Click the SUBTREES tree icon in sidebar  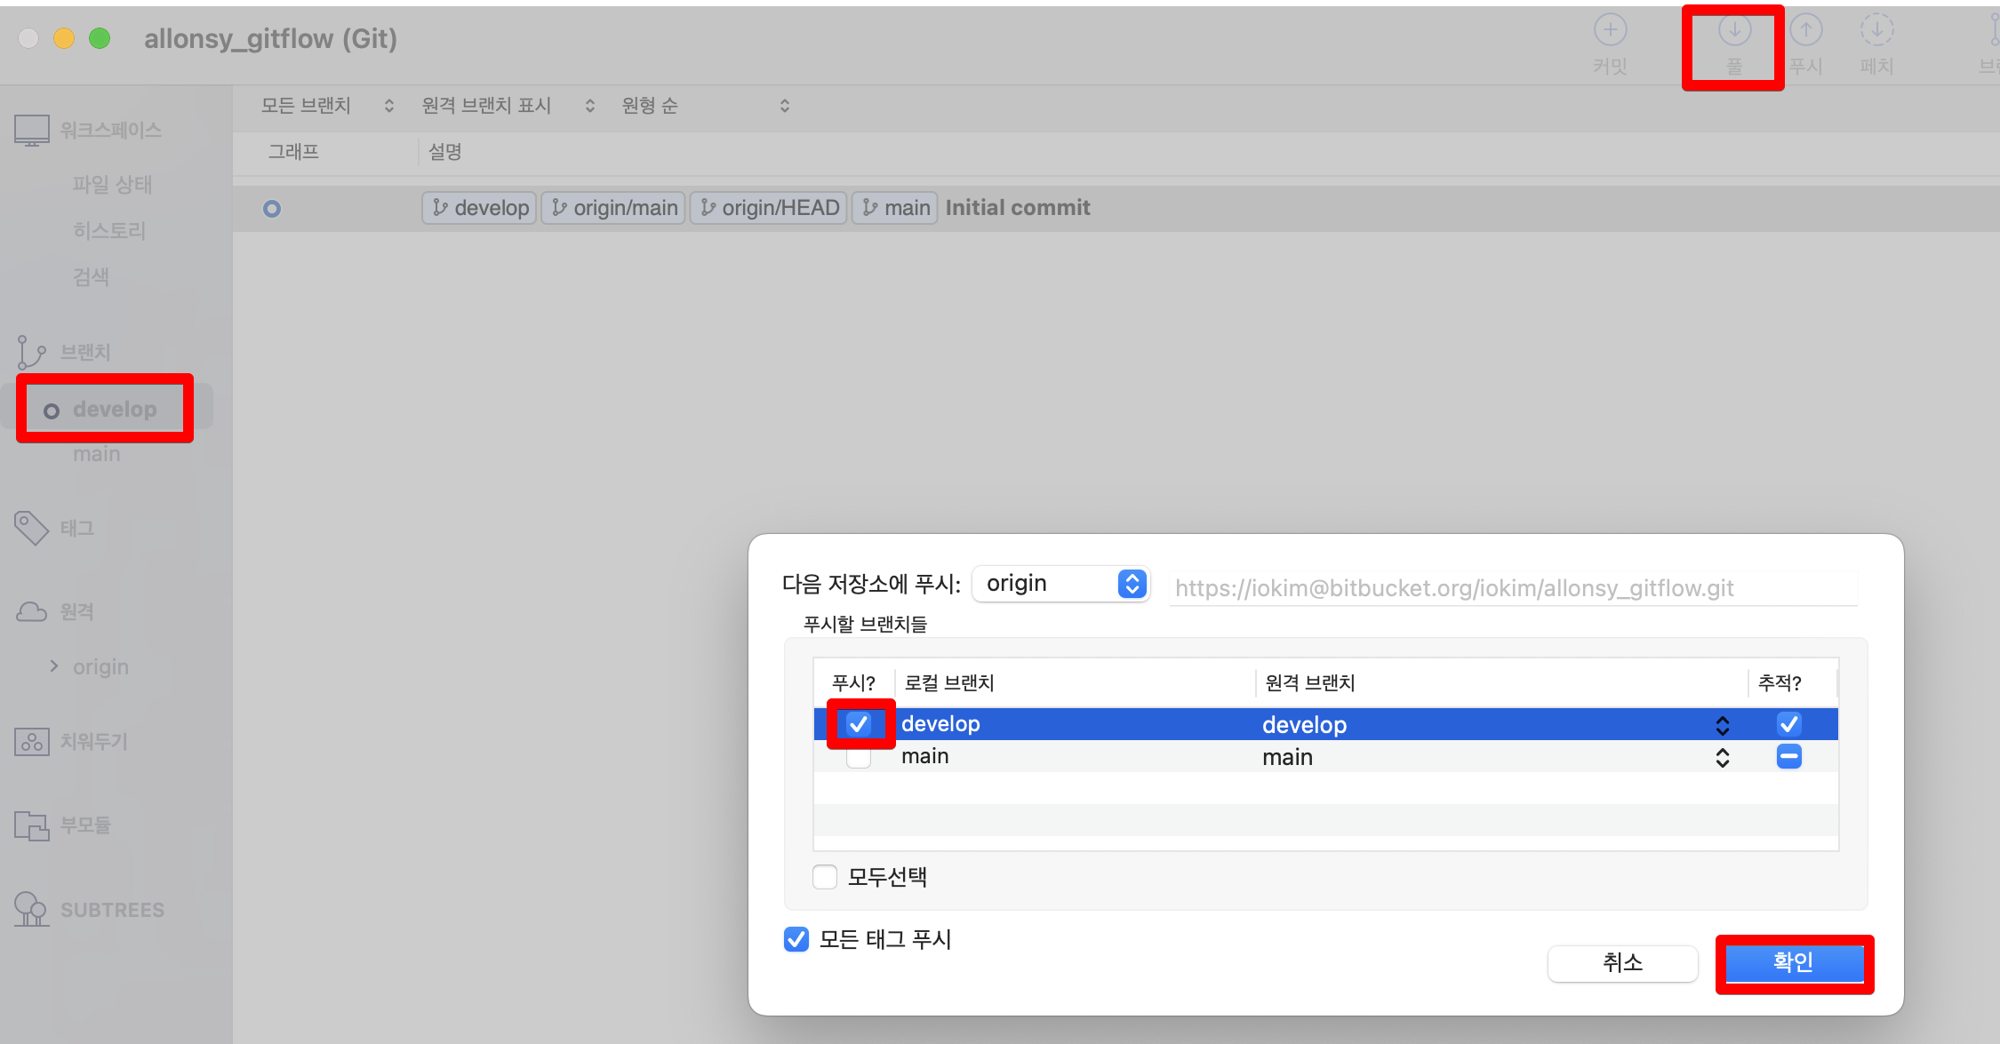31,909
